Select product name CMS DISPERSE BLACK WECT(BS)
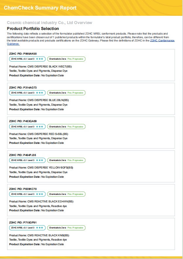The width and height of the screenshot is (183, 259). click(50, 66)
